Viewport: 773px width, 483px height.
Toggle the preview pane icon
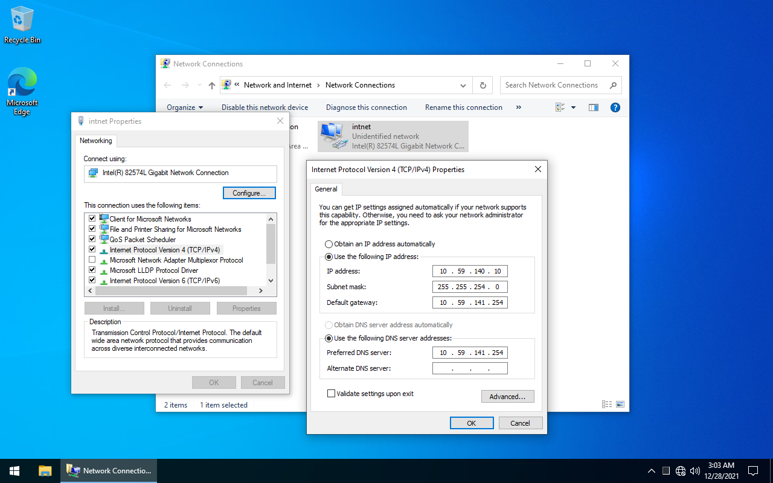click(594, 107)
